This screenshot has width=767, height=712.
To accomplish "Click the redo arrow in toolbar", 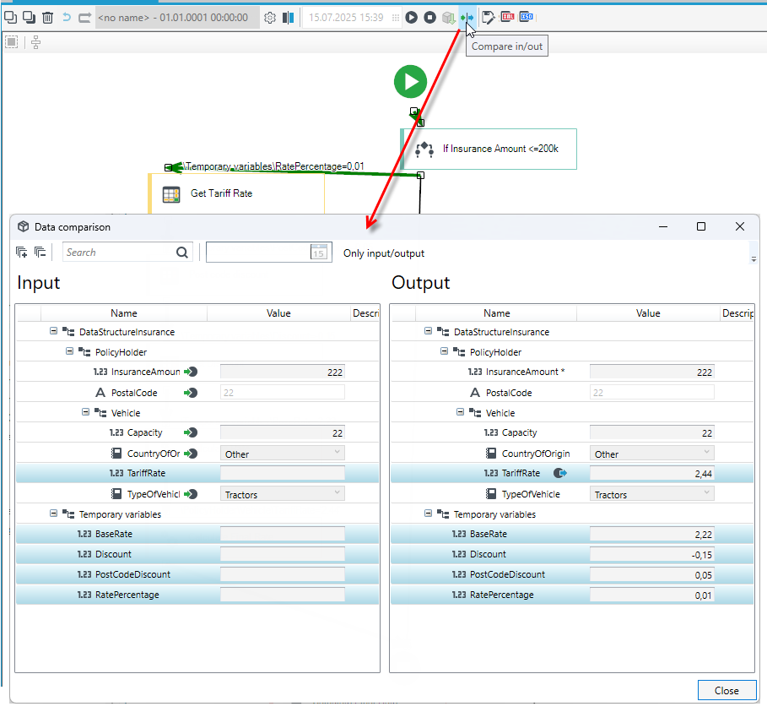I will (x=85, y=18).
